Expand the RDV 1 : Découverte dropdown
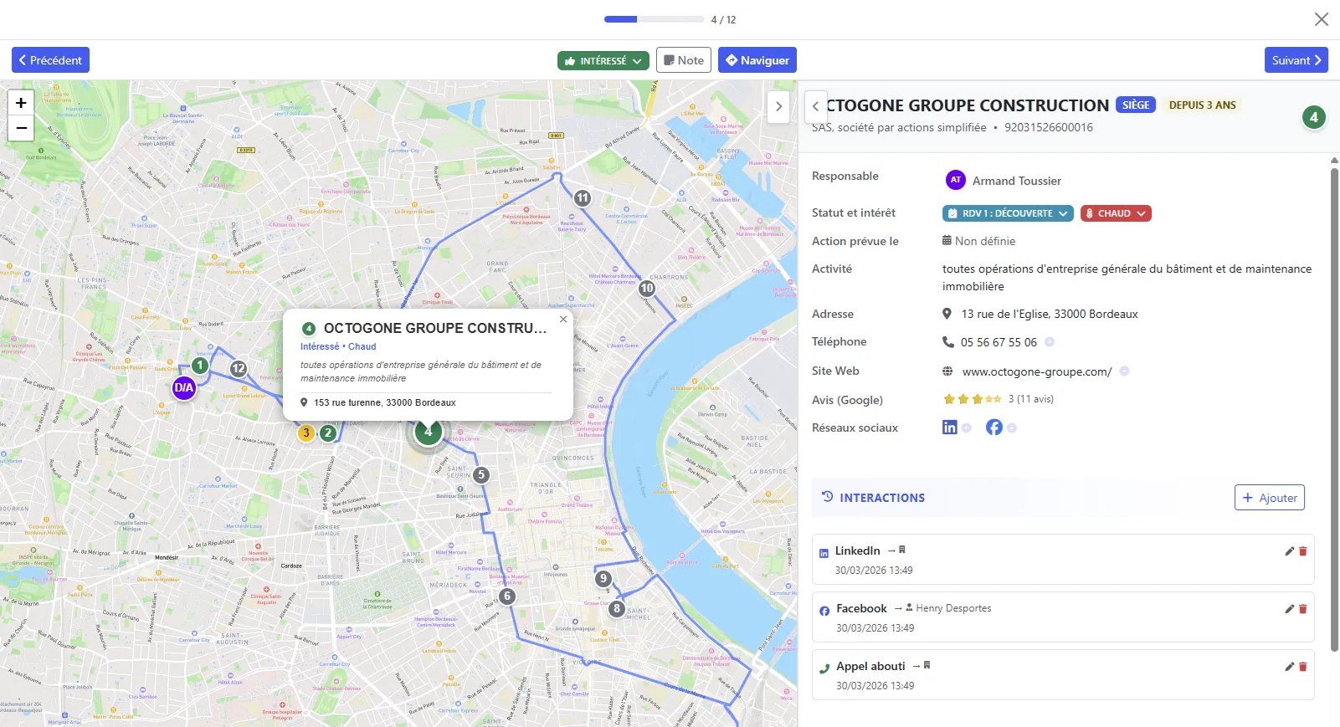1340x727 pixels. pyautogui.click(x=1008, y=213)
